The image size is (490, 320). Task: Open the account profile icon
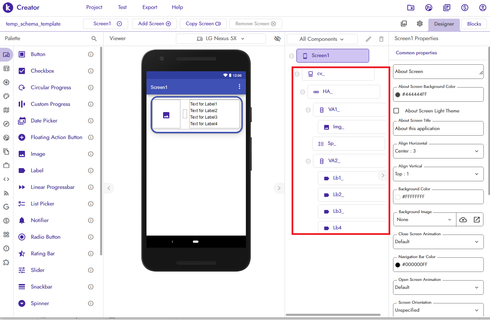(x=482, y=8)
